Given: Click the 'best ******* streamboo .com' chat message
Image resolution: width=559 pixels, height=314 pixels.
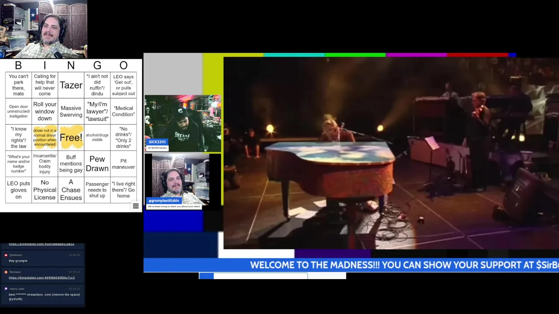Looking at the screenshot, I should 44,297.
